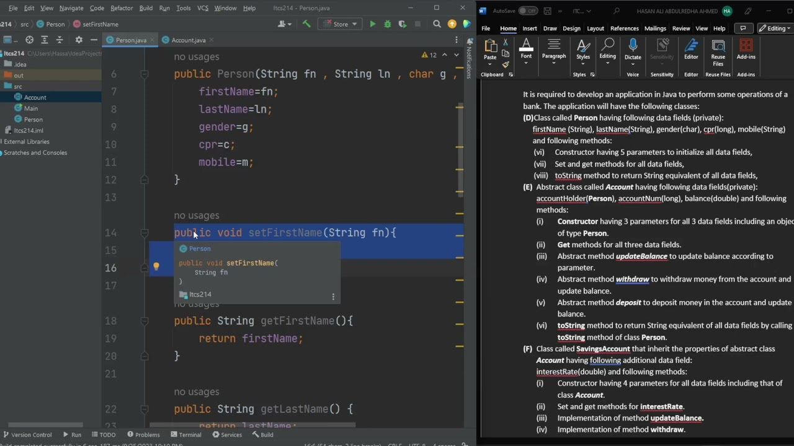794x446 pixels.
Task: Select Format Painter brush in Word
Action: 506,64
